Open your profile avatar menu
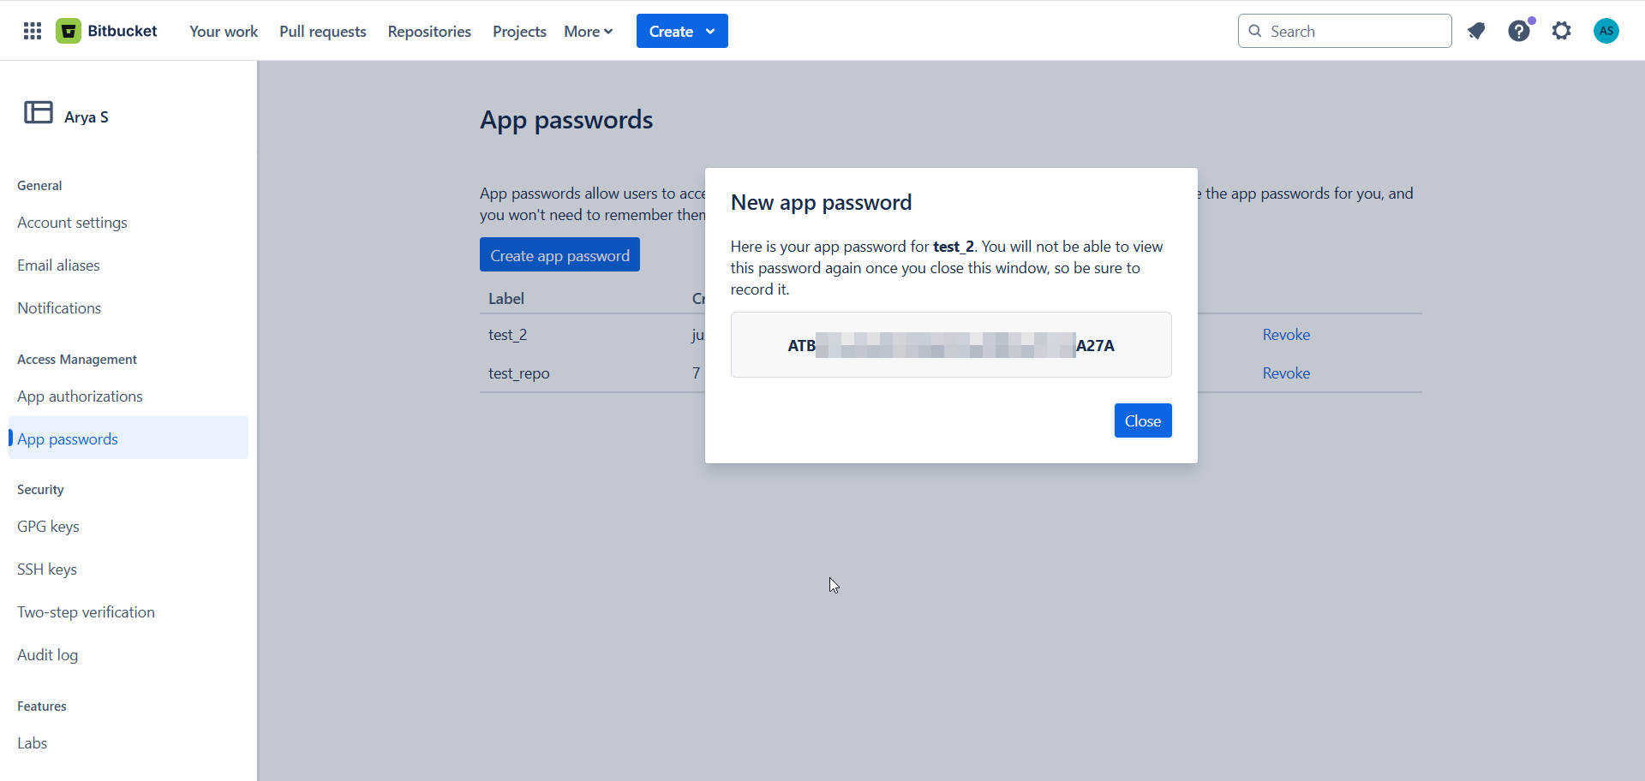Image resolution: width=1645 pixels, height=781 pixels. click(1606, 30)
